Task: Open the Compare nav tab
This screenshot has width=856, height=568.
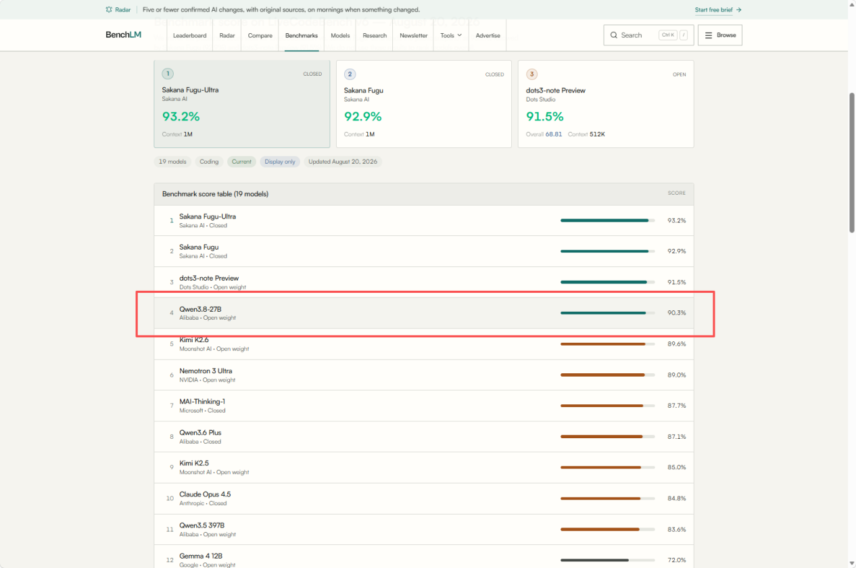Action: pos(260,35)
